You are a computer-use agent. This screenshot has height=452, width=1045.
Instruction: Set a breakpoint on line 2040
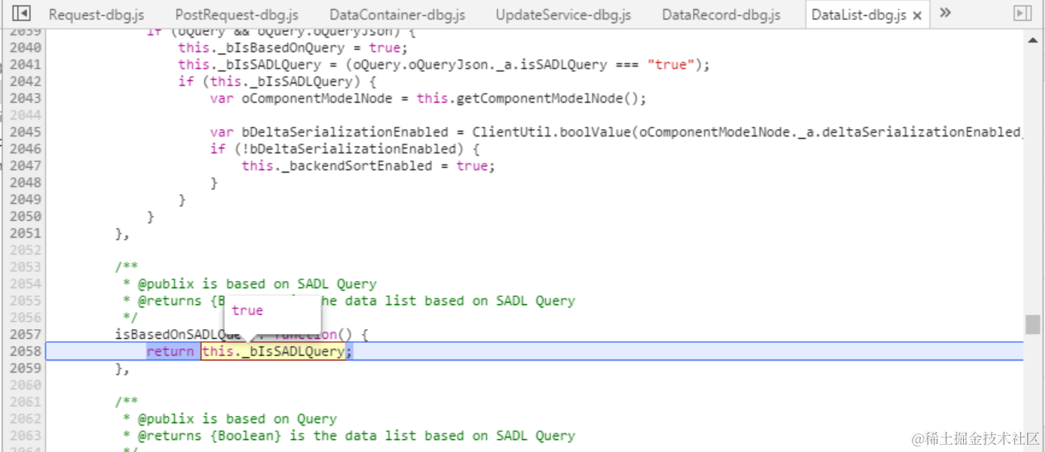click(25, 48)
